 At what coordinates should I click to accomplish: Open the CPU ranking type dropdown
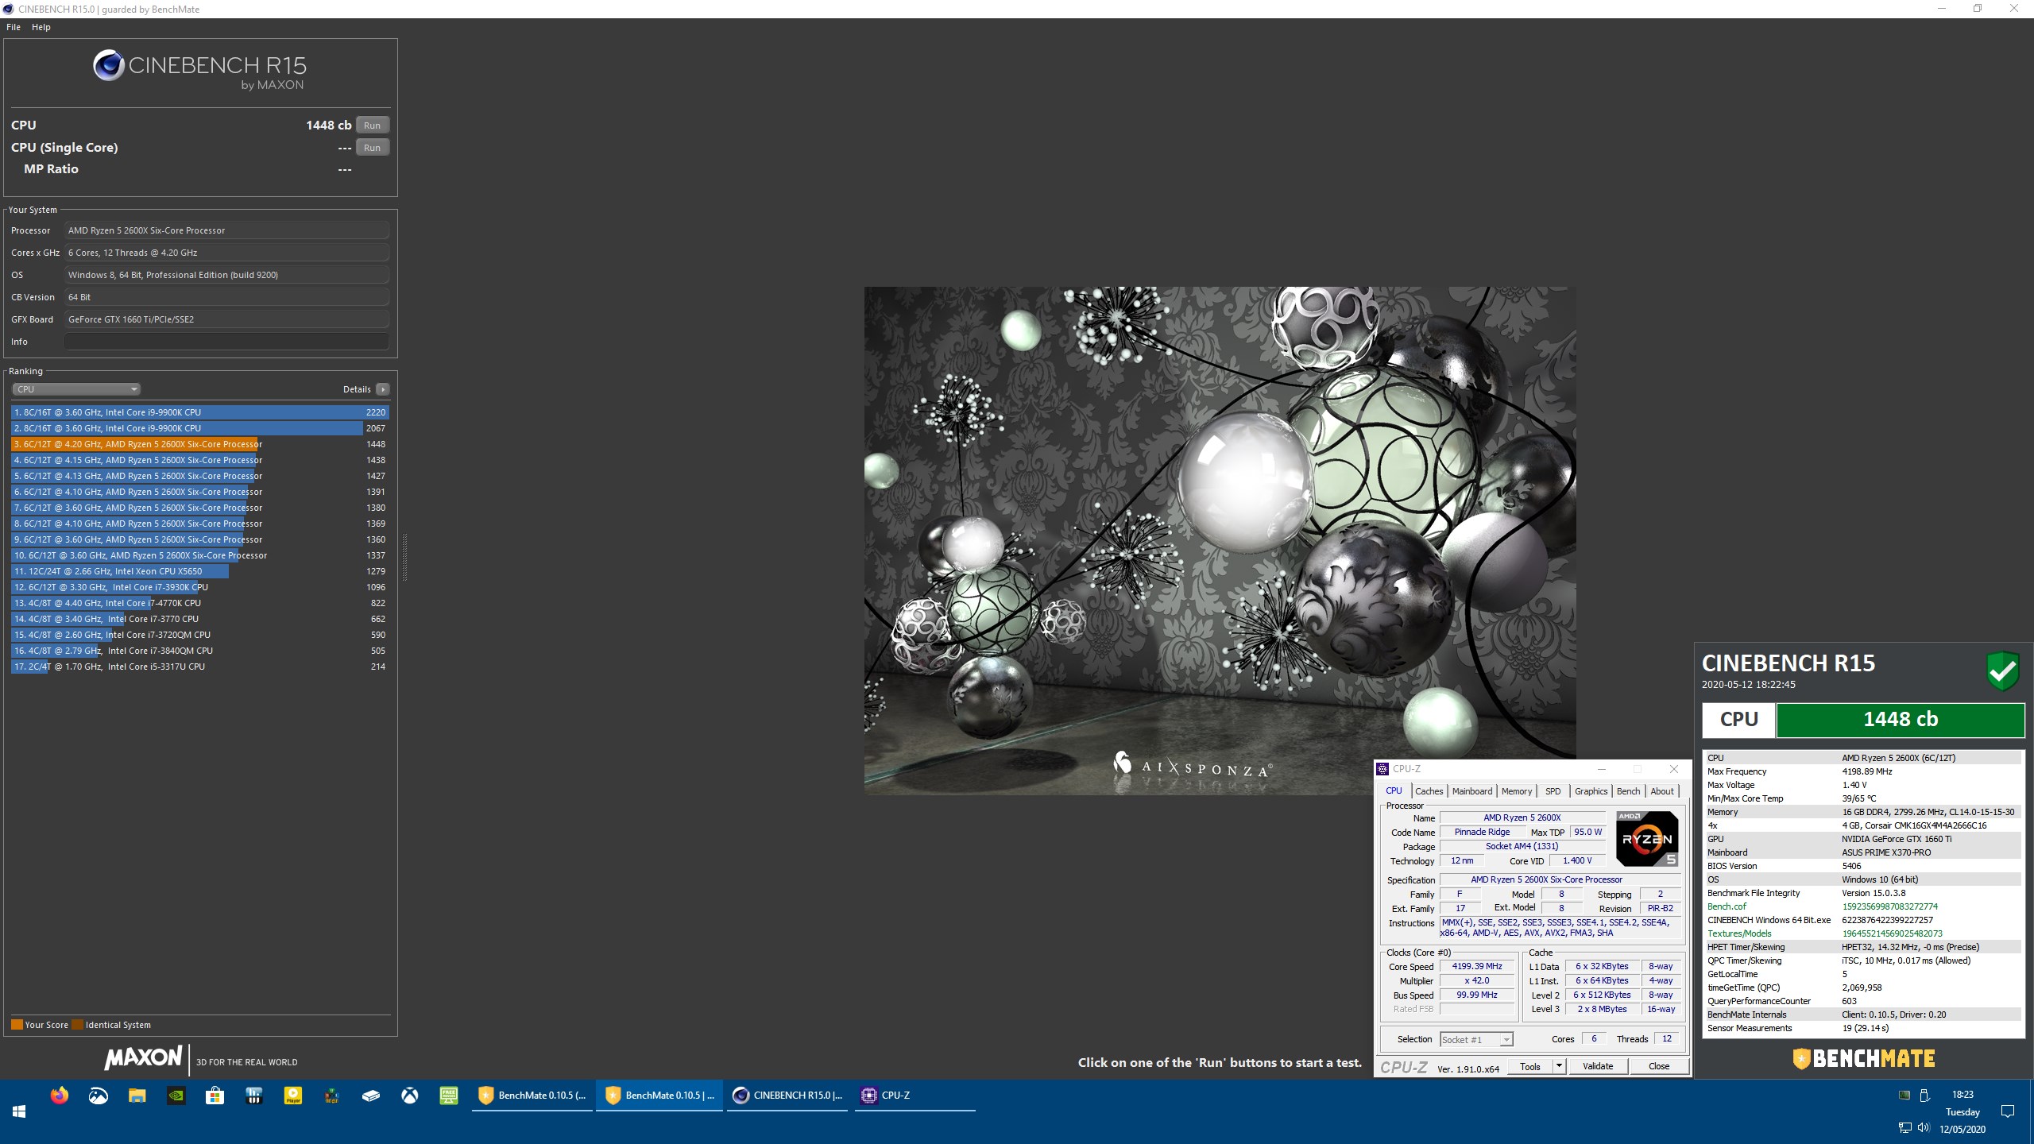pyautogui.click(x=76, y=389)
